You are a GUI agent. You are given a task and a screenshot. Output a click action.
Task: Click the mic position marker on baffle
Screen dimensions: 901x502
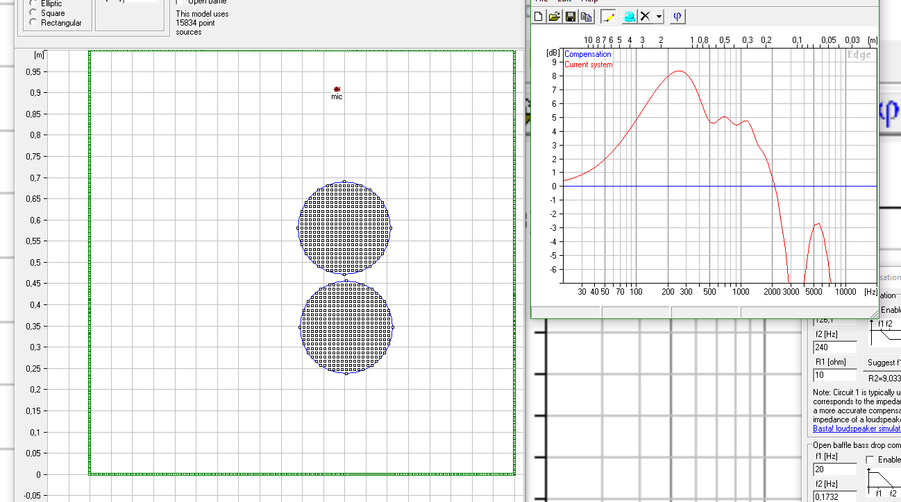(337, 89)
